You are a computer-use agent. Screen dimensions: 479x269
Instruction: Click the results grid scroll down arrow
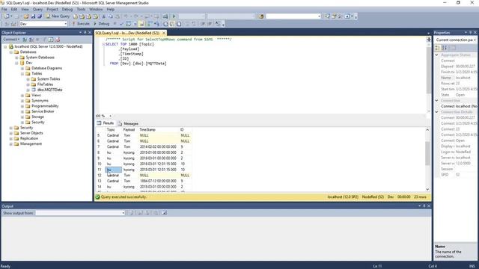427,189
